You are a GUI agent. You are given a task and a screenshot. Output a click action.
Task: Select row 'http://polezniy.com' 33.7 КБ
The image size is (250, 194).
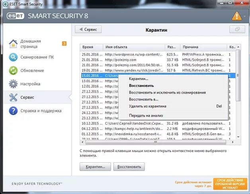tap(158, 60)
